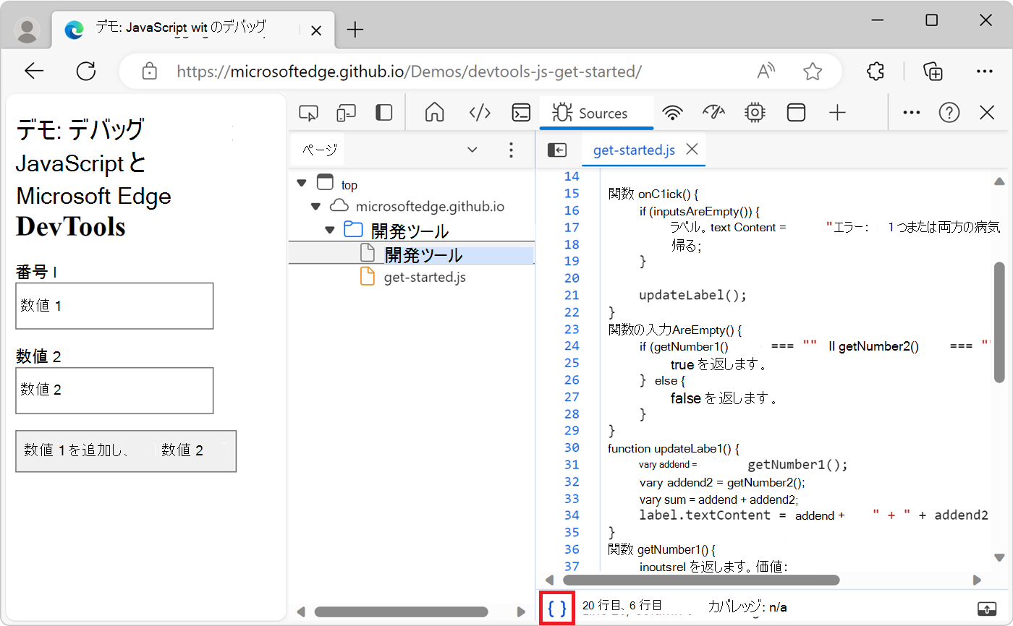The width and height of the screenshot is (1013, 626).
Task: Open the Network tool wifi icon
Action: [673, 113]
